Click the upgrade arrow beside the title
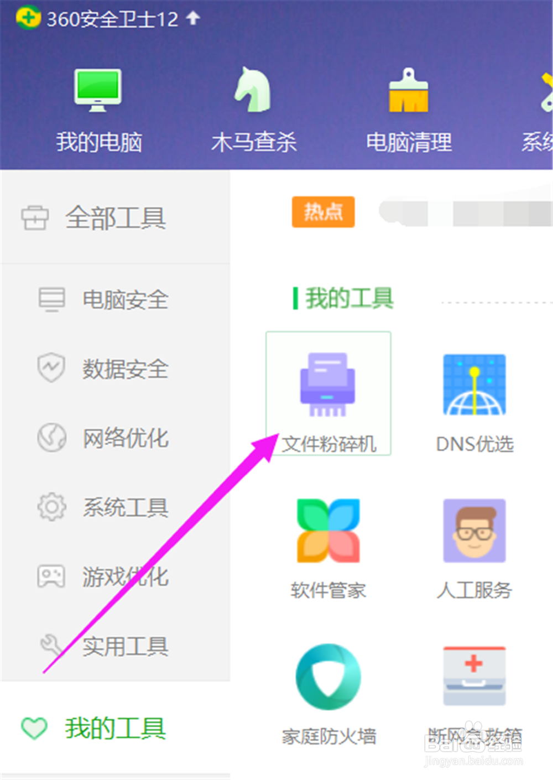 tap(192, 18)
